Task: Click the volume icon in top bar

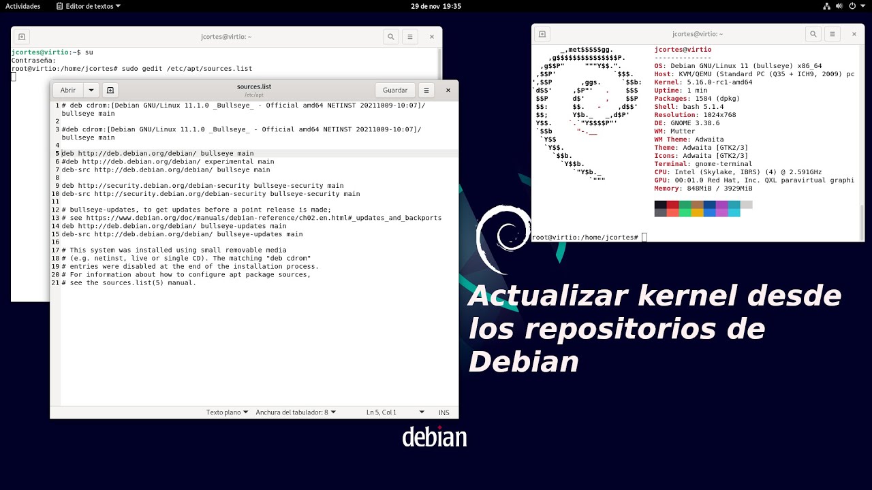Action: [x=839, y=6]
